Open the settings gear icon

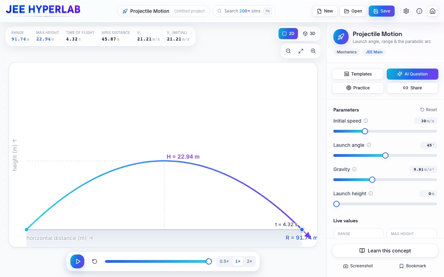click(406, 11)
